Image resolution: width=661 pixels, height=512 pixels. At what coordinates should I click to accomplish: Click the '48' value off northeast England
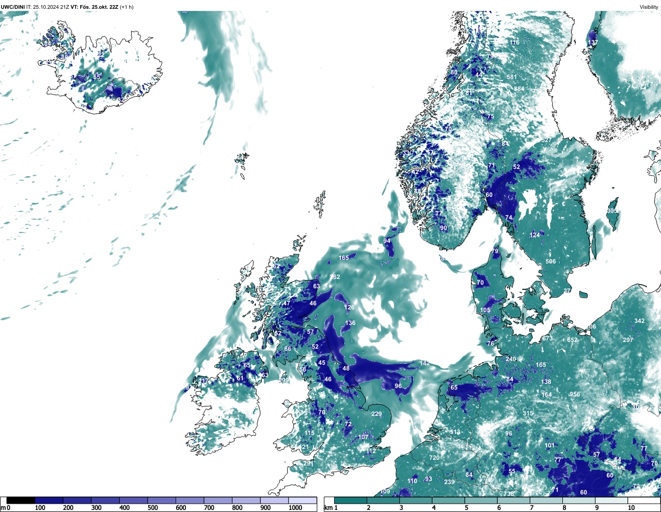coord(346,368)
